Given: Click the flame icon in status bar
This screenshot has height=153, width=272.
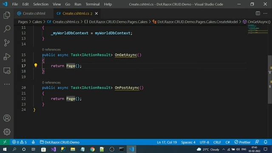Looking at the screenshot, I should (33, 142).
